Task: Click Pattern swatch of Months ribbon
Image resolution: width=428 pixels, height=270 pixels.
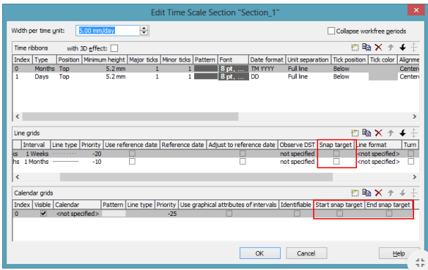Action: coord(206,69)
